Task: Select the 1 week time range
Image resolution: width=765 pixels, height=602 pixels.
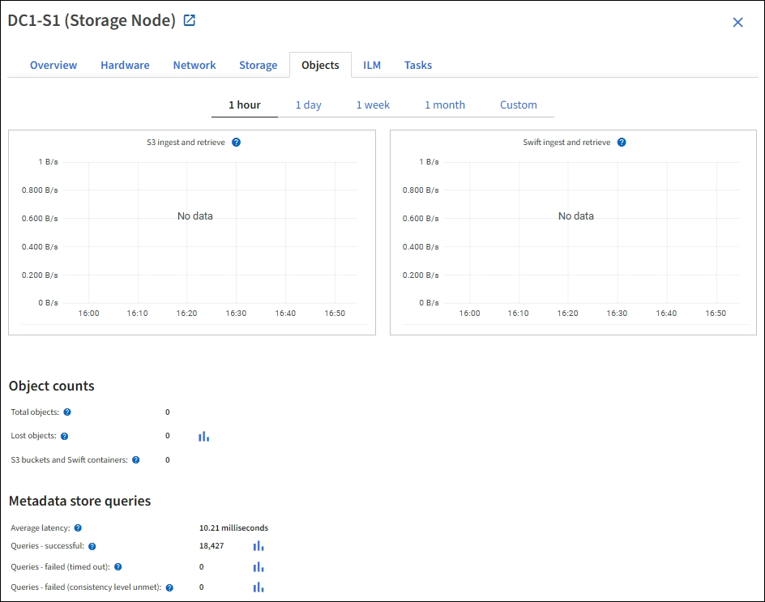Action: [x=373, y=105]
